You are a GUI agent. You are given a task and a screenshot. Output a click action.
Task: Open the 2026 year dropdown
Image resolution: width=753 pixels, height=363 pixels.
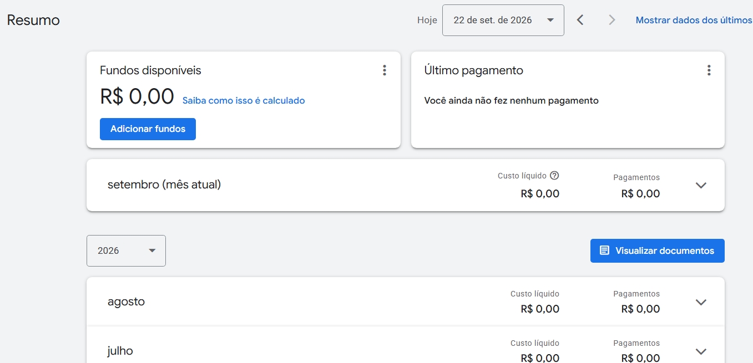[126, 251]
